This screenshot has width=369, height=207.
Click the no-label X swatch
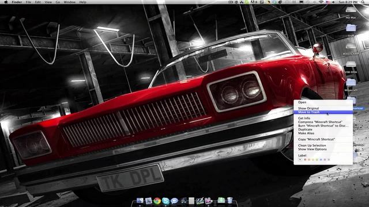(300, 160)
